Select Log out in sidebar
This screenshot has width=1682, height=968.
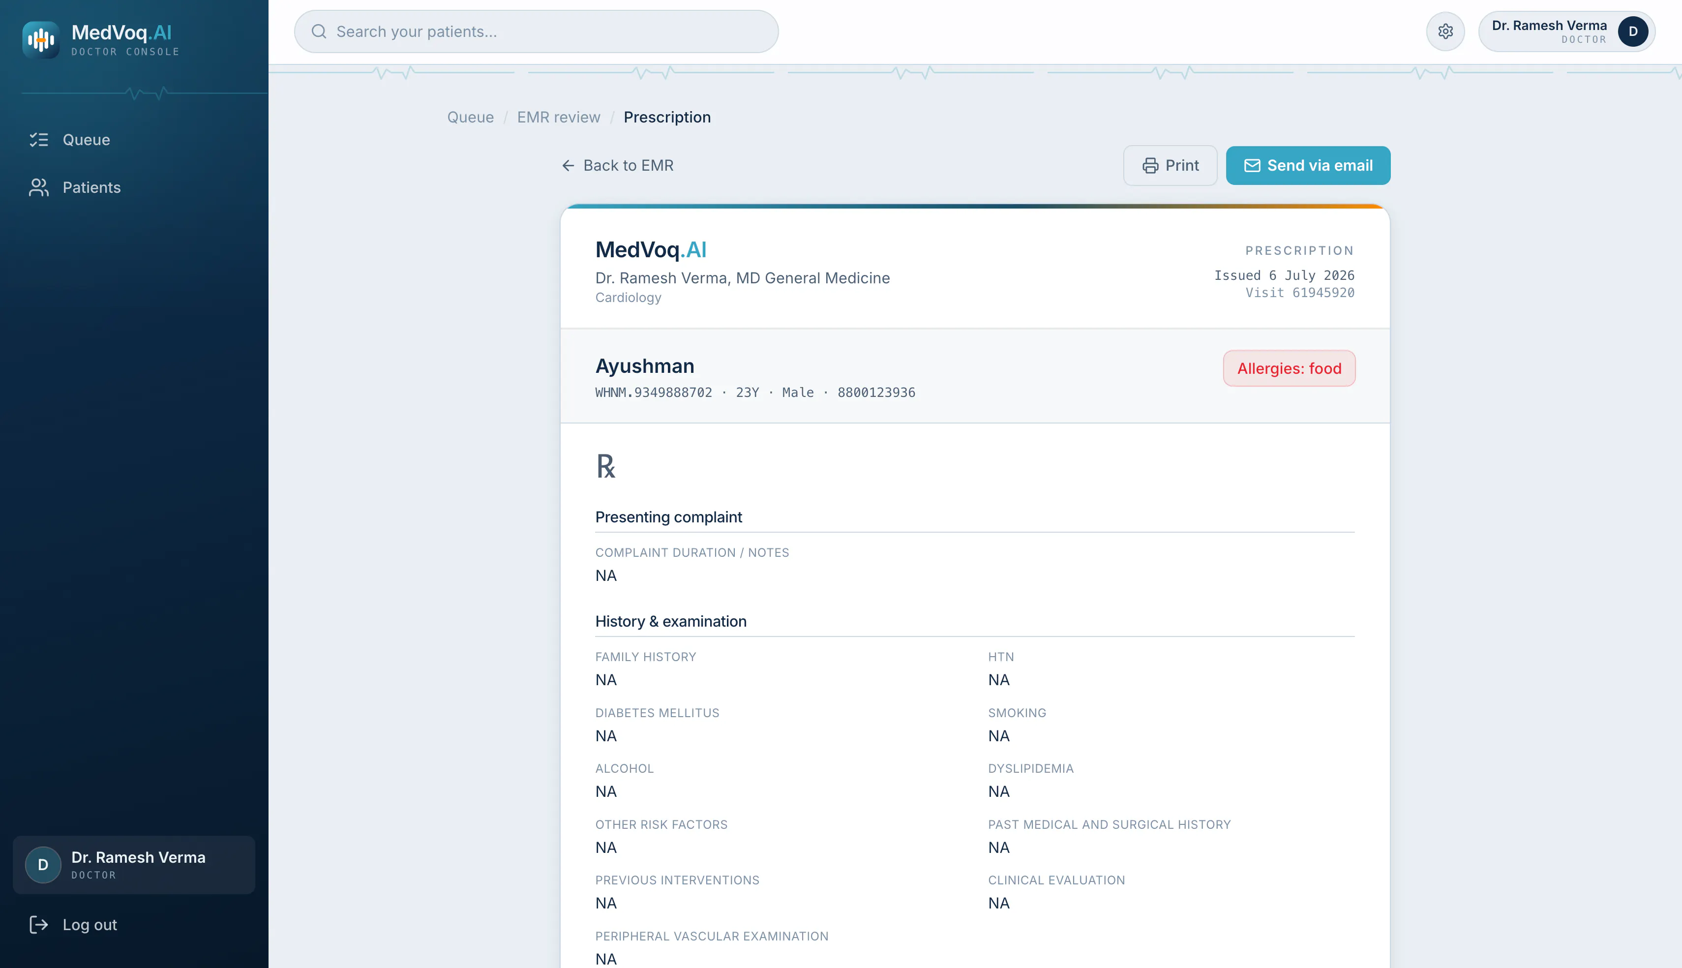coord(134,925)
